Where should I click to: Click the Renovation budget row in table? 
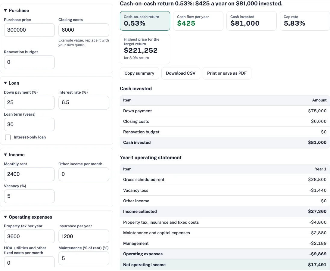tap(225, 132)
